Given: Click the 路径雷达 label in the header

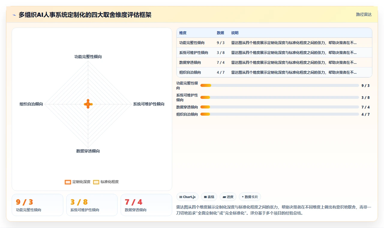Looking at the screenshot, I should click(x=364, y=14).
